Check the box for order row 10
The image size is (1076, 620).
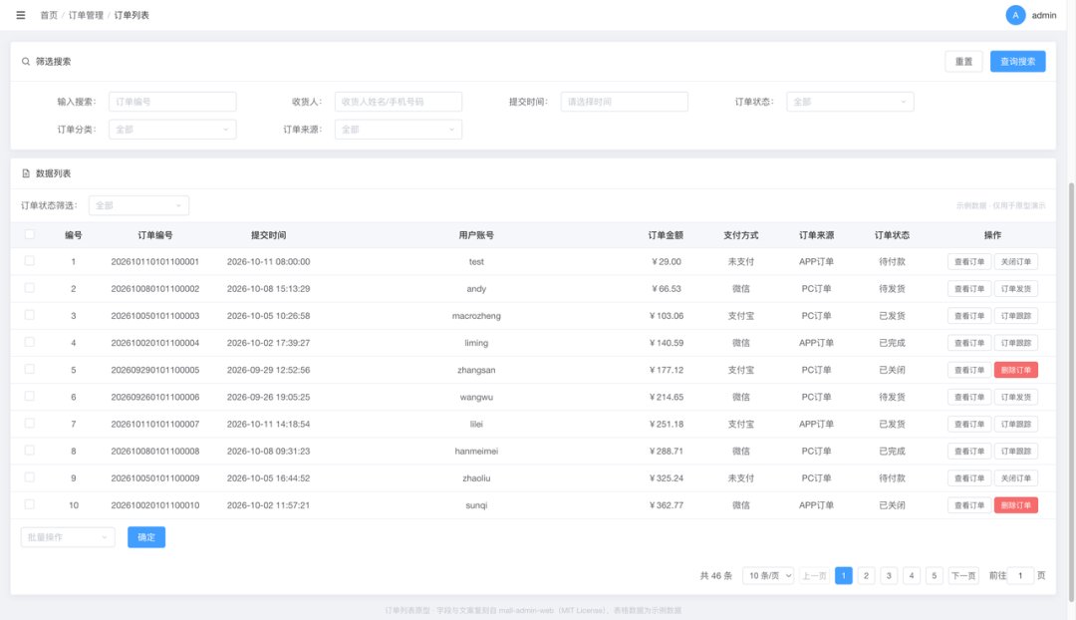click(x=30, y=504)
